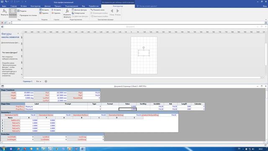Open the Файл tab
The image size is (268, 151).
(x=4, y=6)
